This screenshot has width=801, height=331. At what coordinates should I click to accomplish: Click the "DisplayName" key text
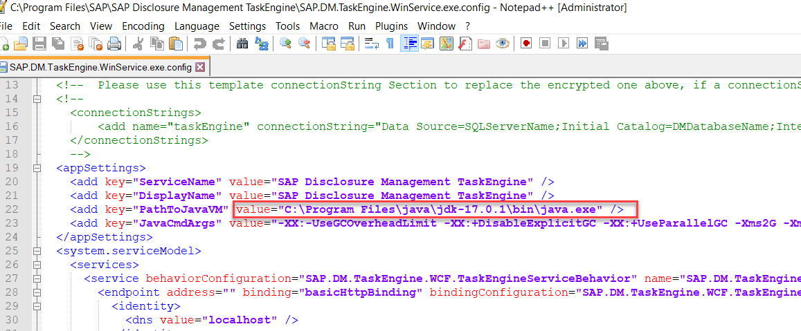180,196
